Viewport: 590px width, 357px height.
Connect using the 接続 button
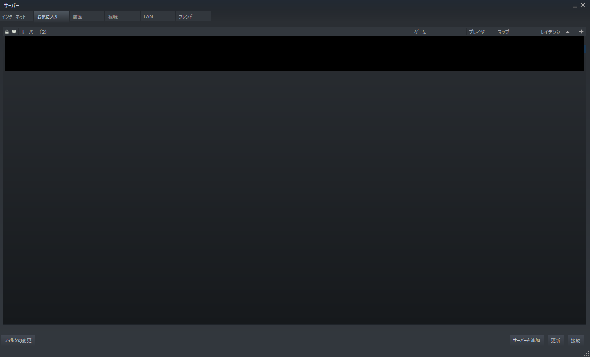coord(576,340)
